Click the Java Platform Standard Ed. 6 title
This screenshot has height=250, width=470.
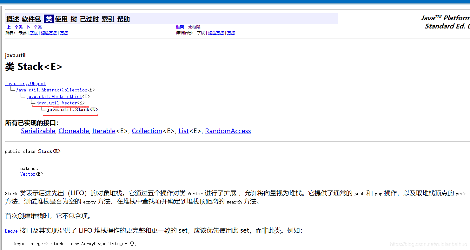click(445, 22)
